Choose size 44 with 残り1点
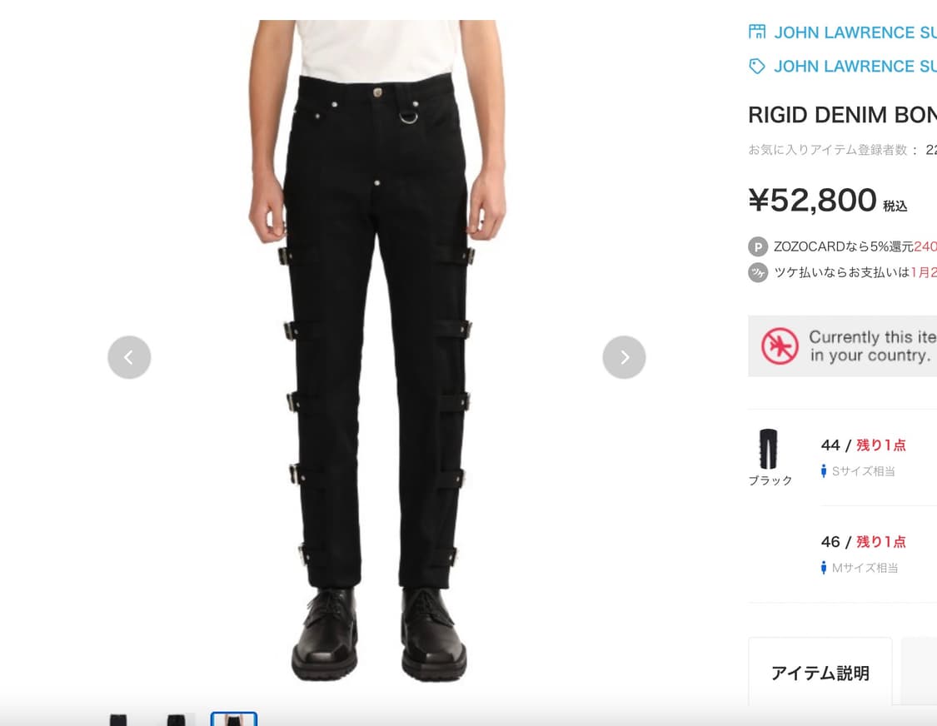 click(864, 445)
